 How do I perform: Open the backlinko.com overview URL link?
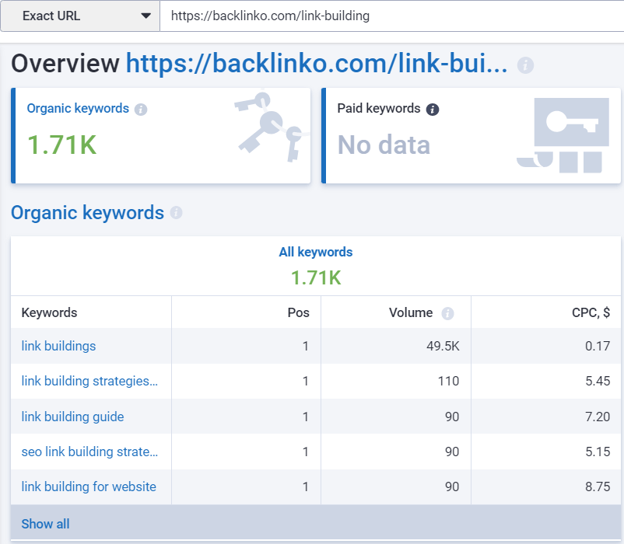(317, 64)
